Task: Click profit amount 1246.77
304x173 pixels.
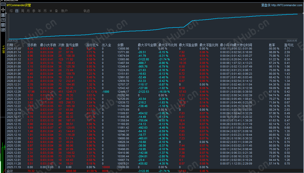Action: (x=71, y=92)
